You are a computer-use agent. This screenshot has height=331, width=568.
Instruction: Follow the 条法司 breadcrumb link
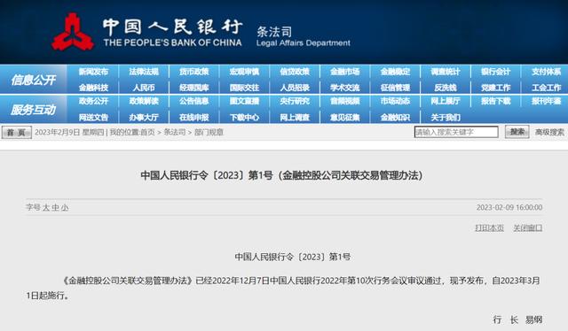175,132
